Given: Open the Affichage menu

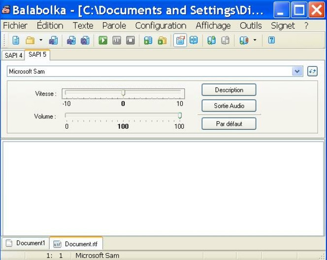Looking at the screenshot, I should click(x=213, y=26).
